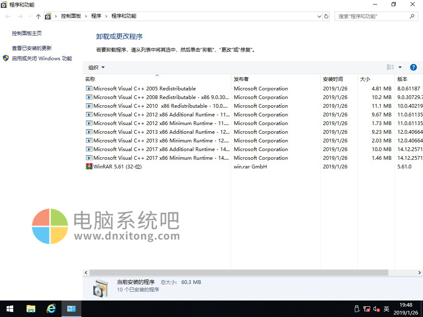423x317 pixels.
Task: Click the horizontal scrollbar right arrow
Action: (420, 273)
